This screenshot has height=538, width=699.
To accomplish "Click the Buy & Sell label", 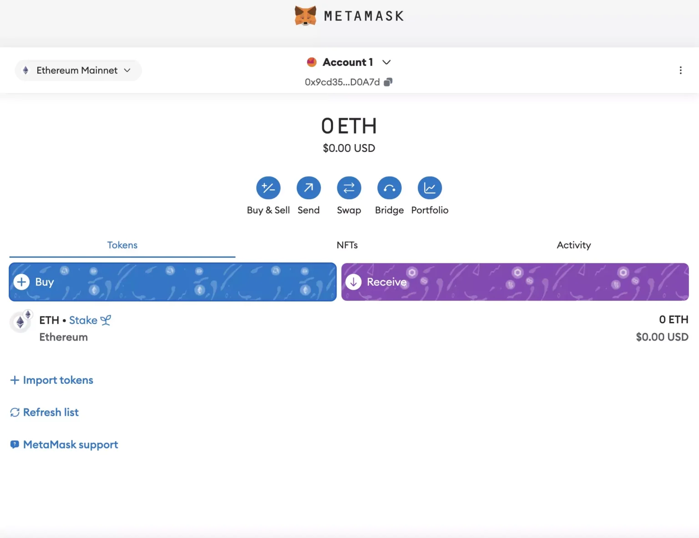I will (268, 210).
